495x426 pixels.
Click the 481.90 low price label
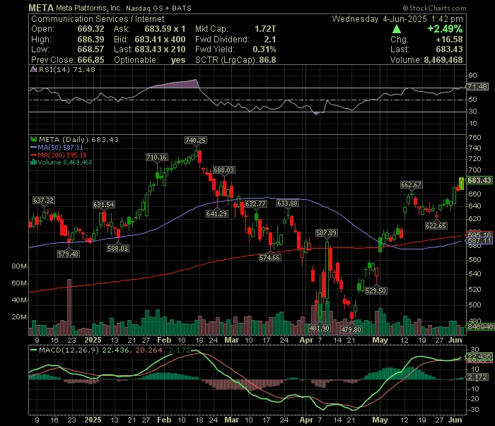tap(320, 328)
